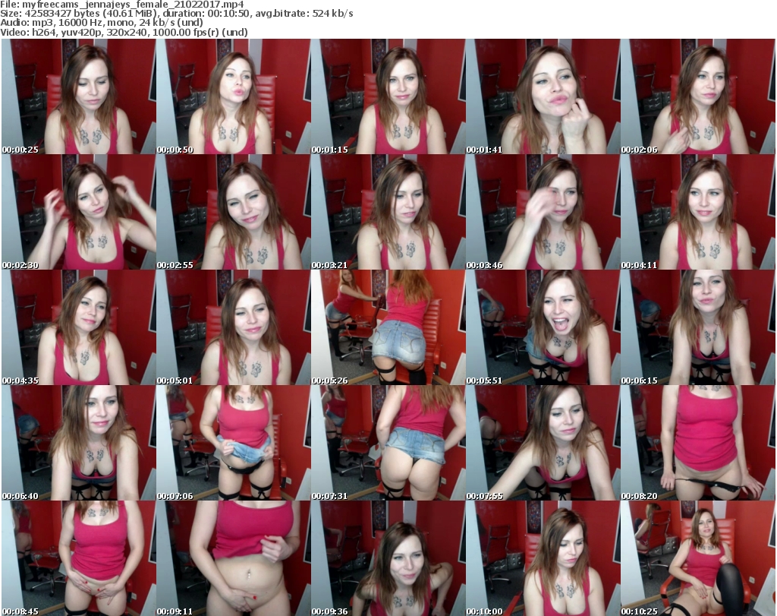
Task: Select the frame stamped 00:06:15
Action: tap(697, 327)
